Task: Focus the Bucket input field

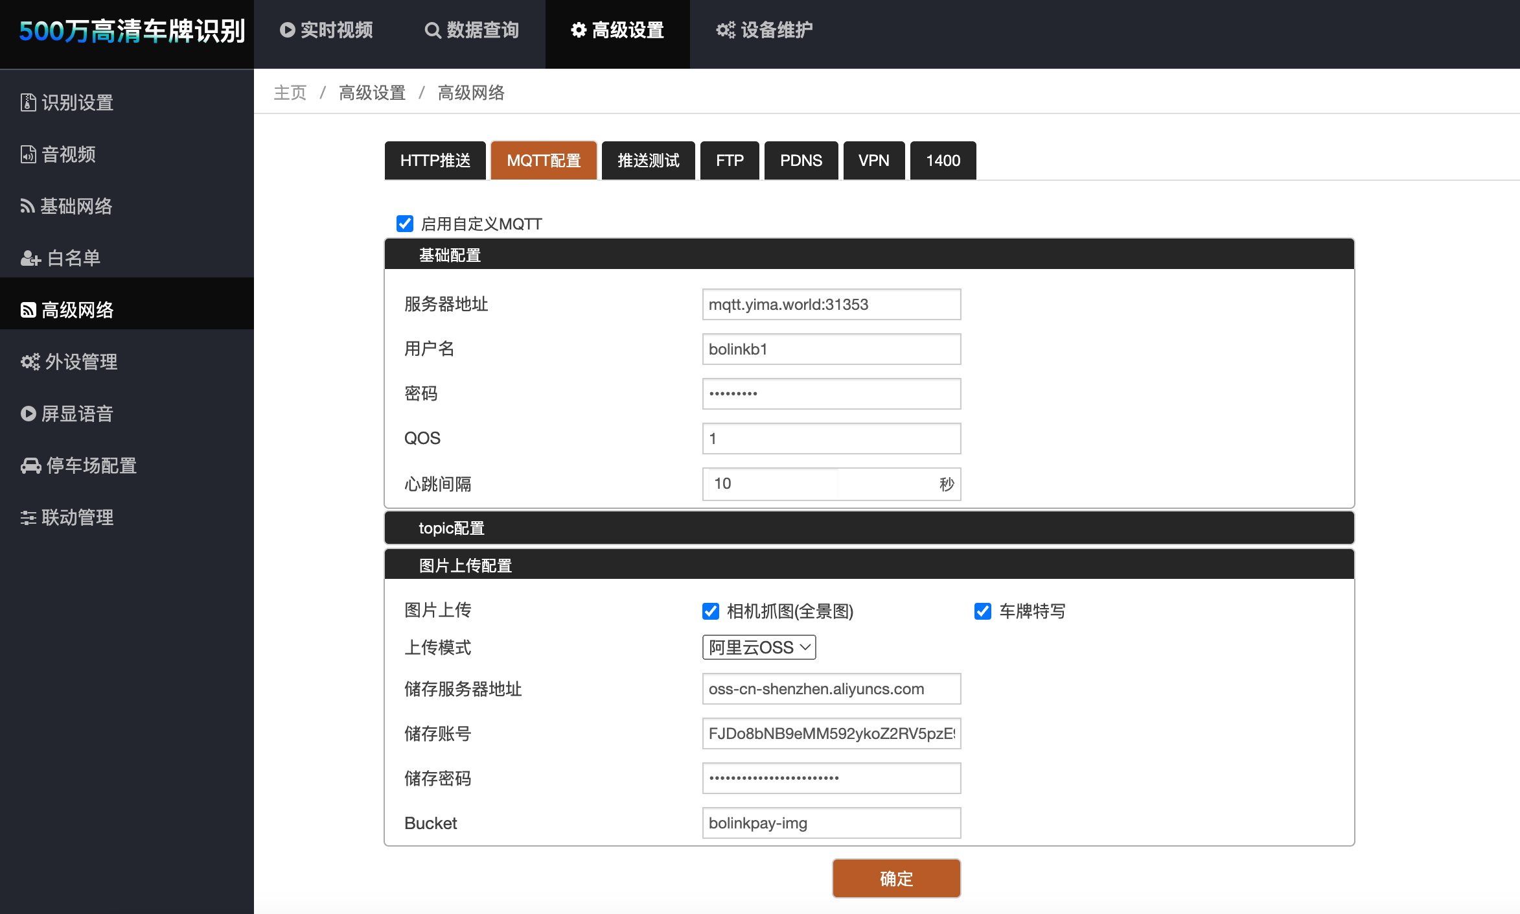Action: (x=831, y=823)
